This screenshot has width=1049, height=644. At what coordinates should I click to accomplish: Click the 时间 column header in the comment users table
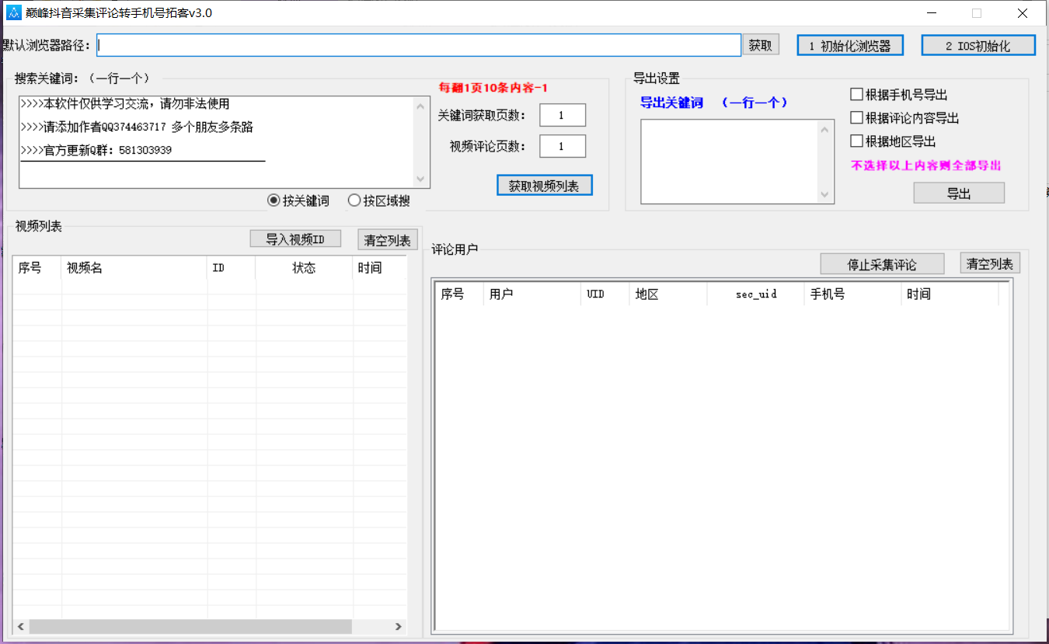(950, 294)
